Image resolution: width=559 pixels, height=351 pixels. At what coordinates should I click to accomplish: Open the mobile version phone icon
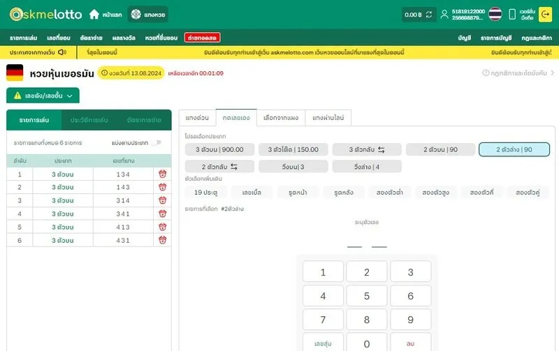coord(512,15)
